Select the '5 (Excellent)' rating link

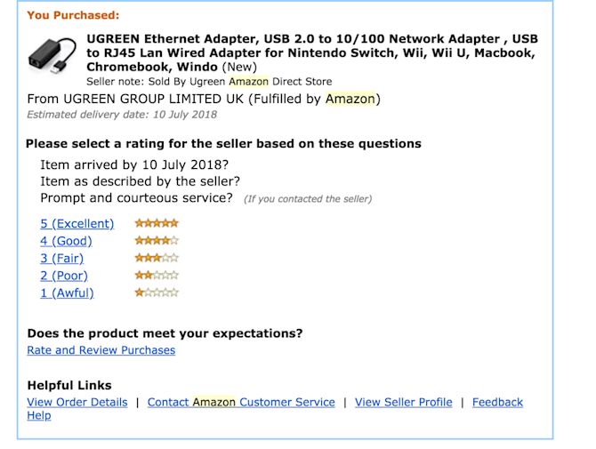tap(77, 224)
